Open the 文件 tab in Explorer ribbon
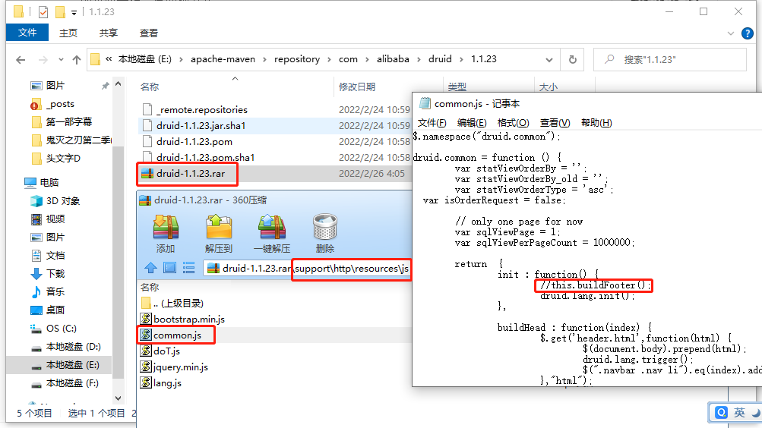The width and height of the screenshot is (762, 428). tap(27, 33)
